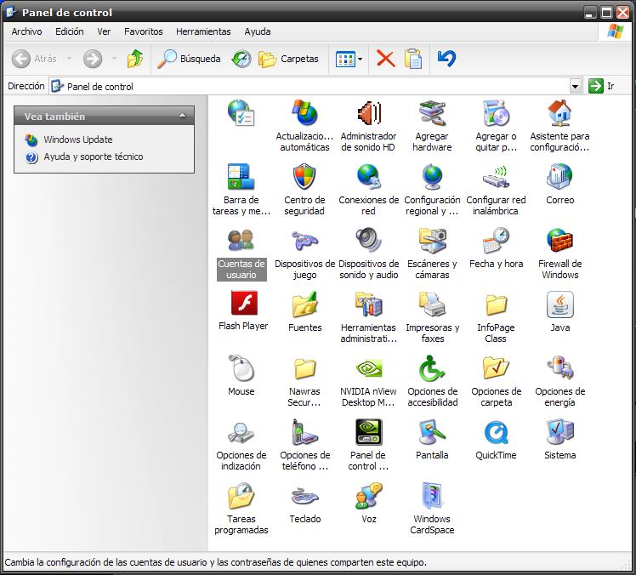Open Escáneres y cámaras icon
The width and height of the screenshot is (636, 575).
coord(432,240)
